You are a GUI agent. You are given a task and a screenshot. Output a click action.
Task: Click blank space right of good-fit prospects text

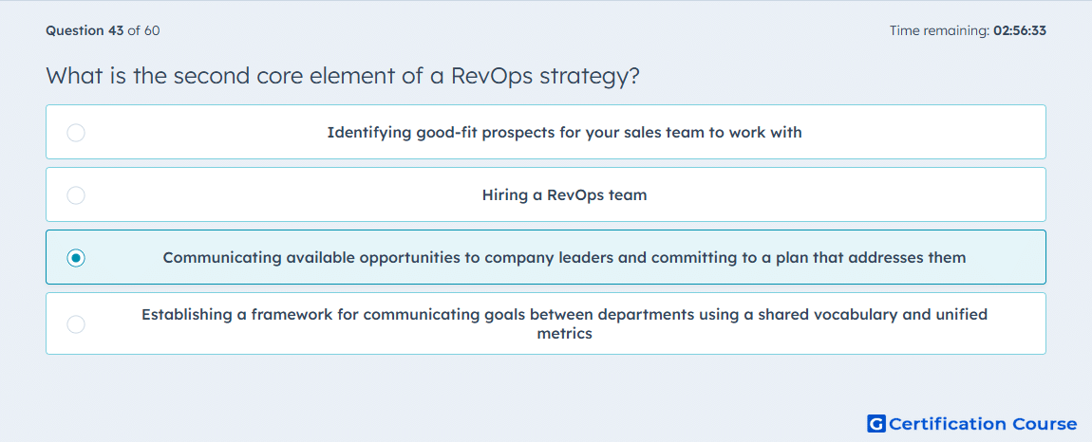pos(919,132)
